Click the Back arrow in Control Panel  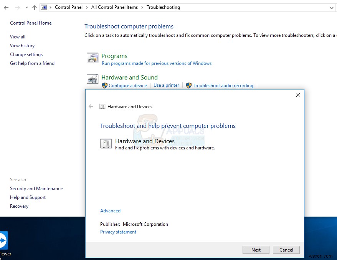(6, 8)
